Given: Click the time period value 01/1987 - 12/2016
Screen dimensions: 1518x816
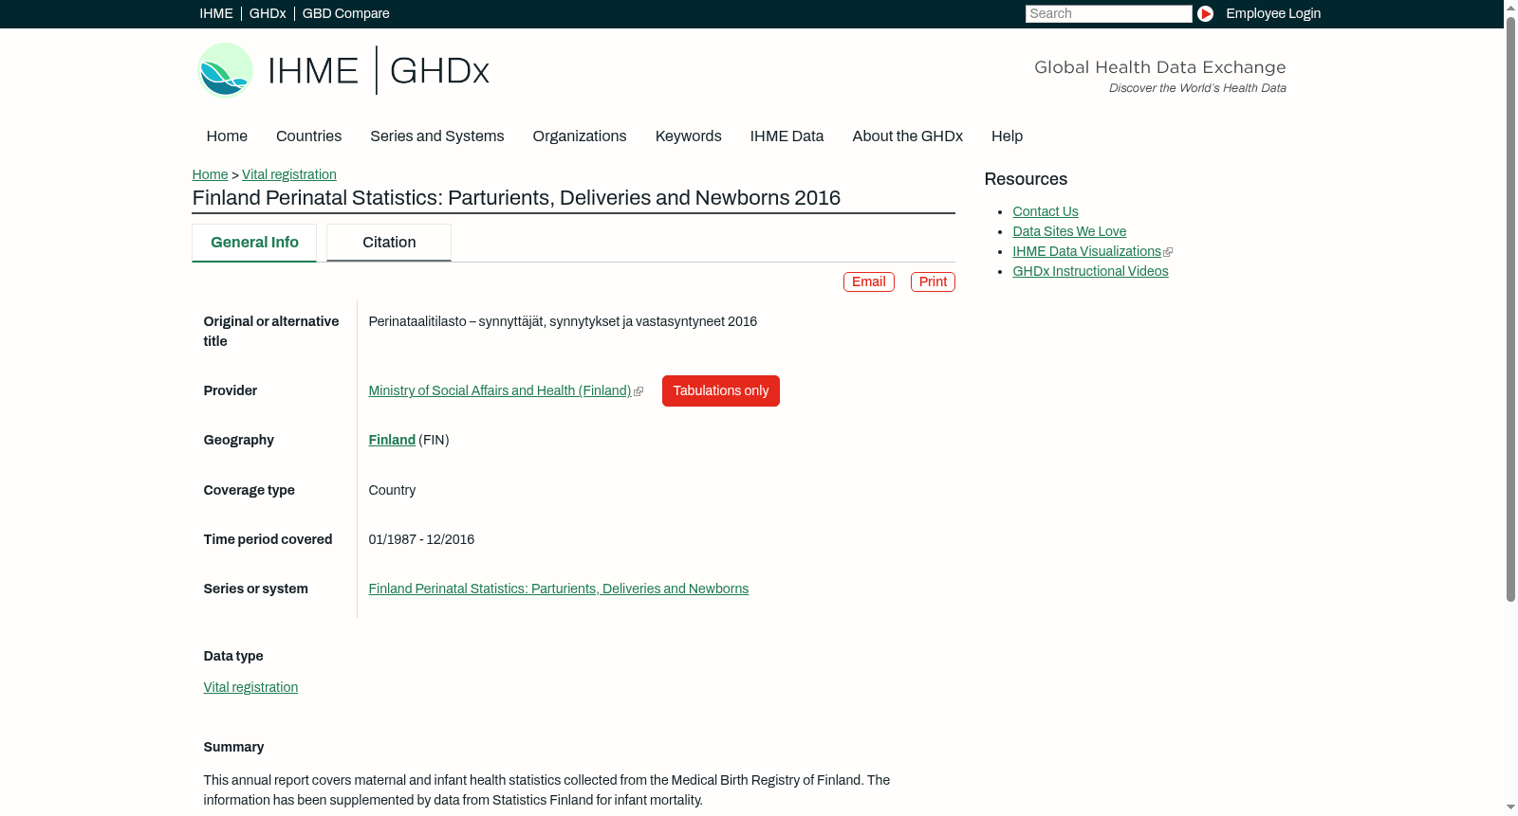Looking at the screenshot, I should 421,539.
